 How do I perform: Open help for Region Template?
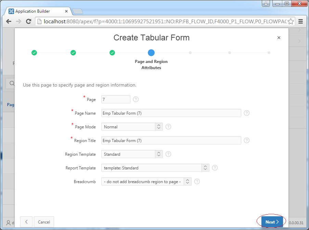point(168,154)
